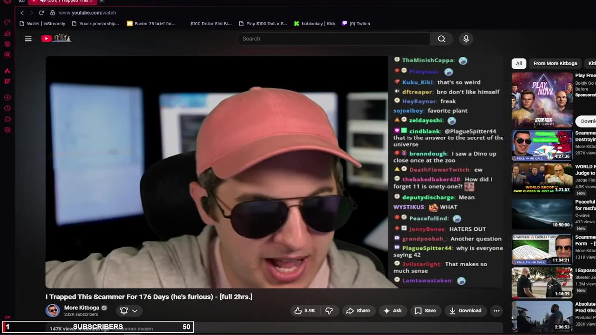596x335 pixels.
Task: Go back with the browser back arrow
Action: tap(22, 13)
